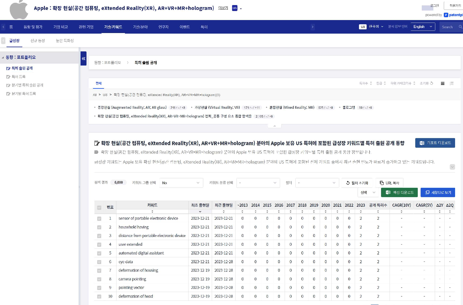Screen dimensions: 463x305
Task: Click sub-tab back arrow beside 급성장
Action: pyautogui.click(x=3, y=41)
